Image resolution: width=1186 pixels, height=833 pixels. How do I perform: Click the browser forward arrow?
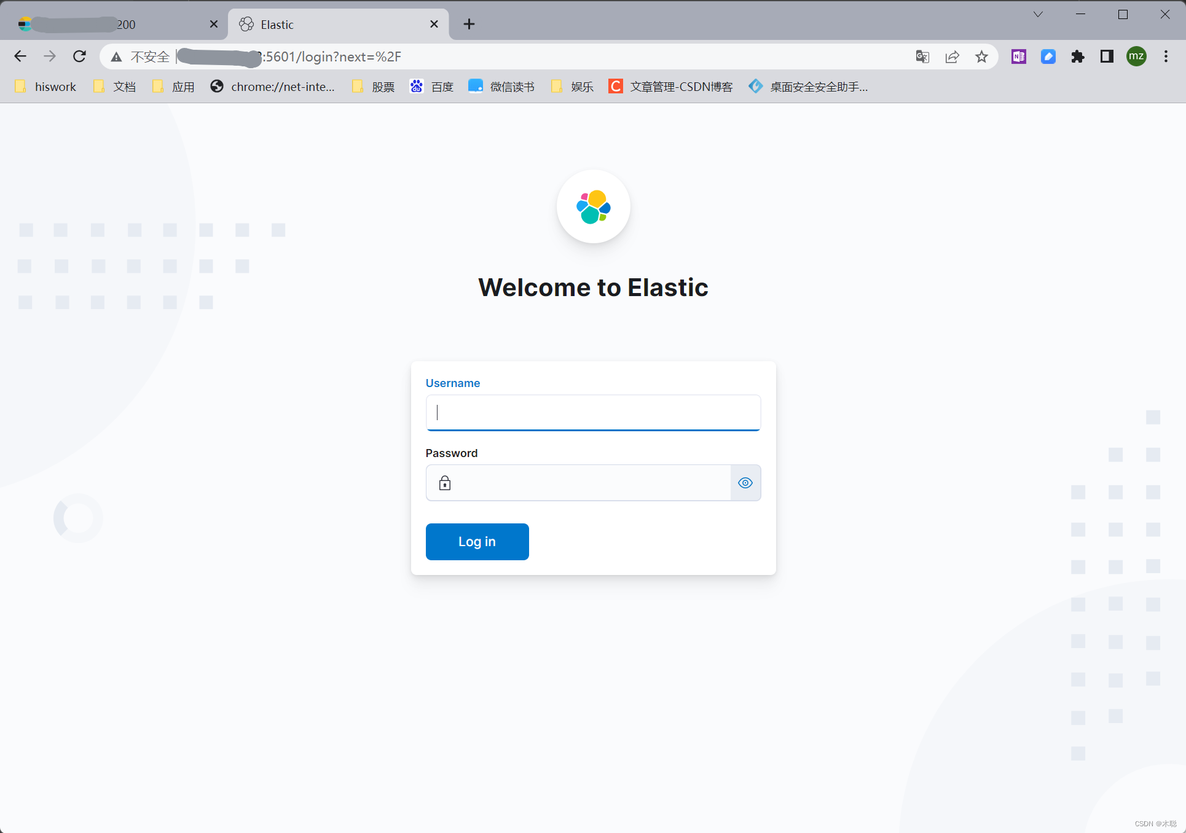click(x=50, y=57)
